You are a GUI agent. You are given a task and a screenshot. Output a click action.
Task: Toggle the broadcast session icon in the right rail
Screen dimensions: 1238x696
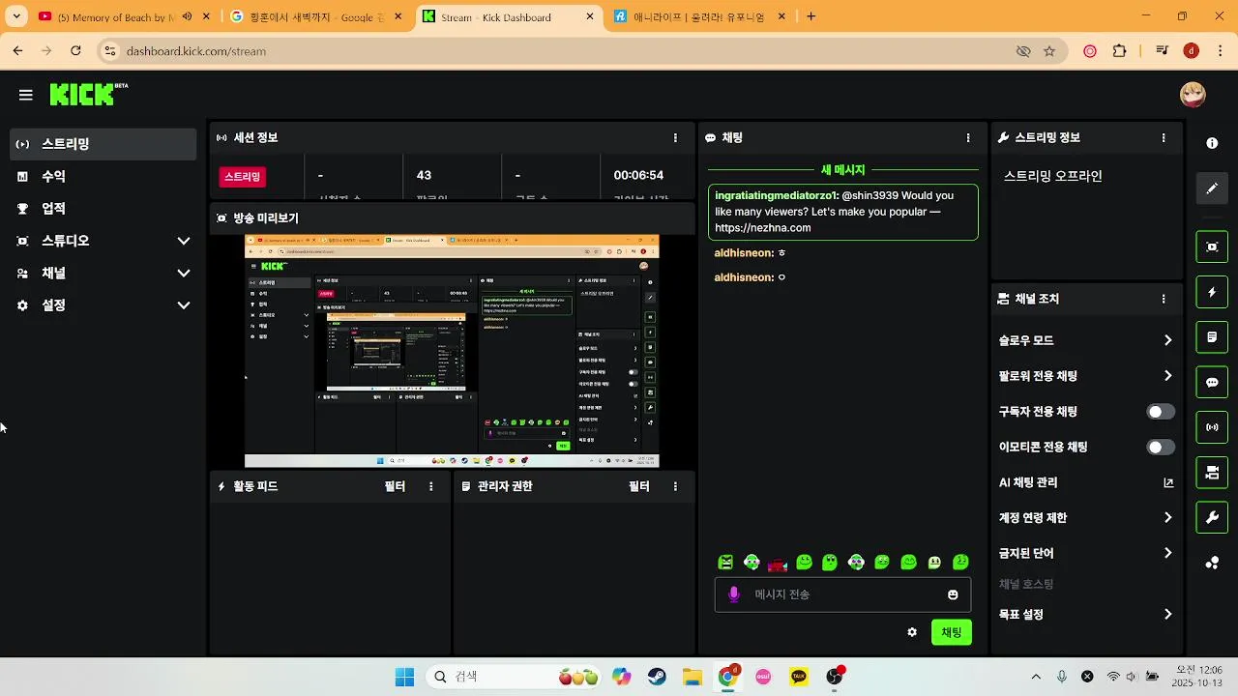[x=1212, y=427]
